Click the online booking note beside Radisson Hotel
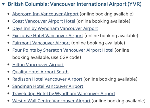150x108 pixels. tap(111, 79)
